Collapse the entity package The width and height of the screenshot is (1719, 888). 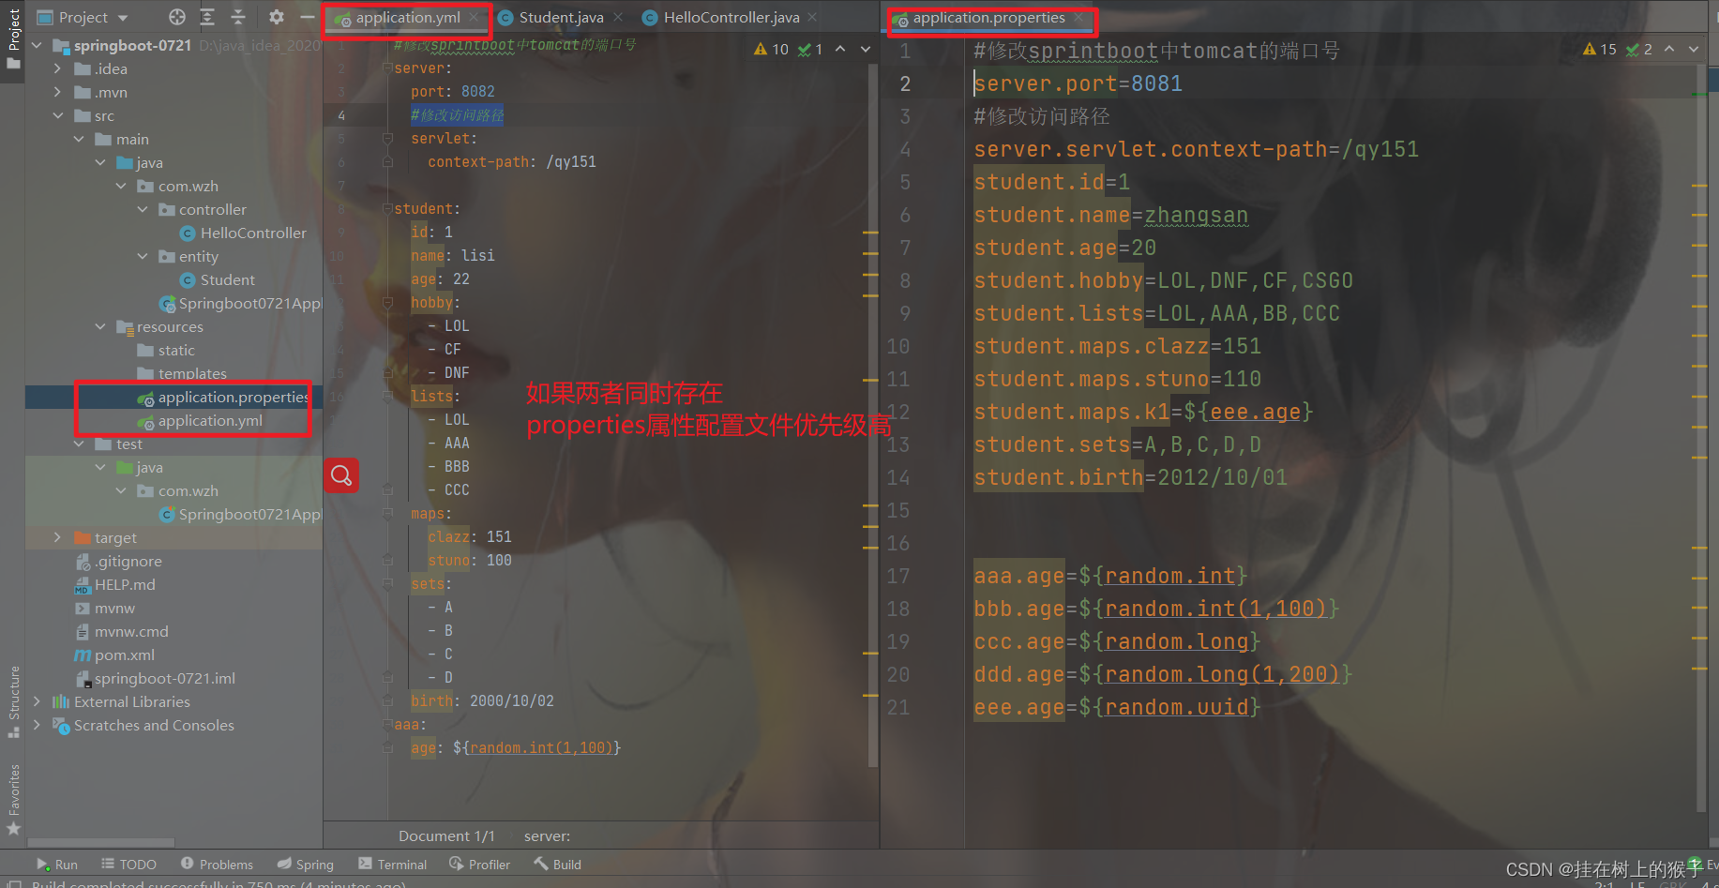pyautogui.click(x=142, y=256)
